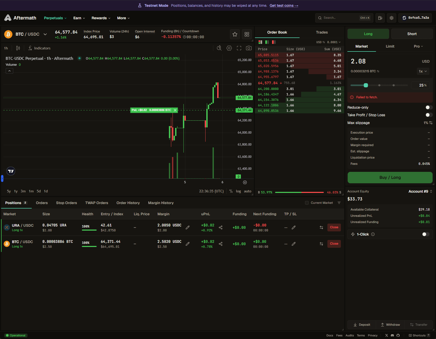Open Perpetuals dropdown menu
The width and height of the screenshot is (436, 339).
pyautogui.click(x=55, y=18)
